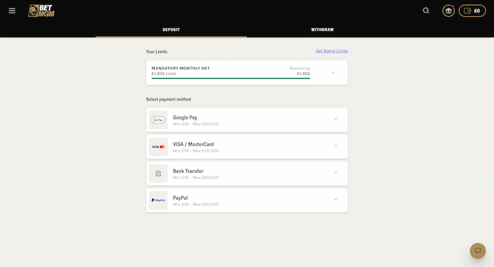This screenshot has width=494, height=267.
Task: Switch to the Withdraw tab
Action: click(322, 30)
